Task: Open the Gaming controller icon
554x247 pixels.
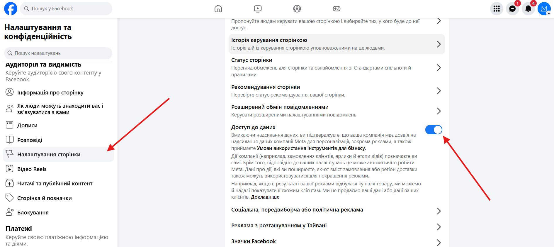Action: click(337, 9)
